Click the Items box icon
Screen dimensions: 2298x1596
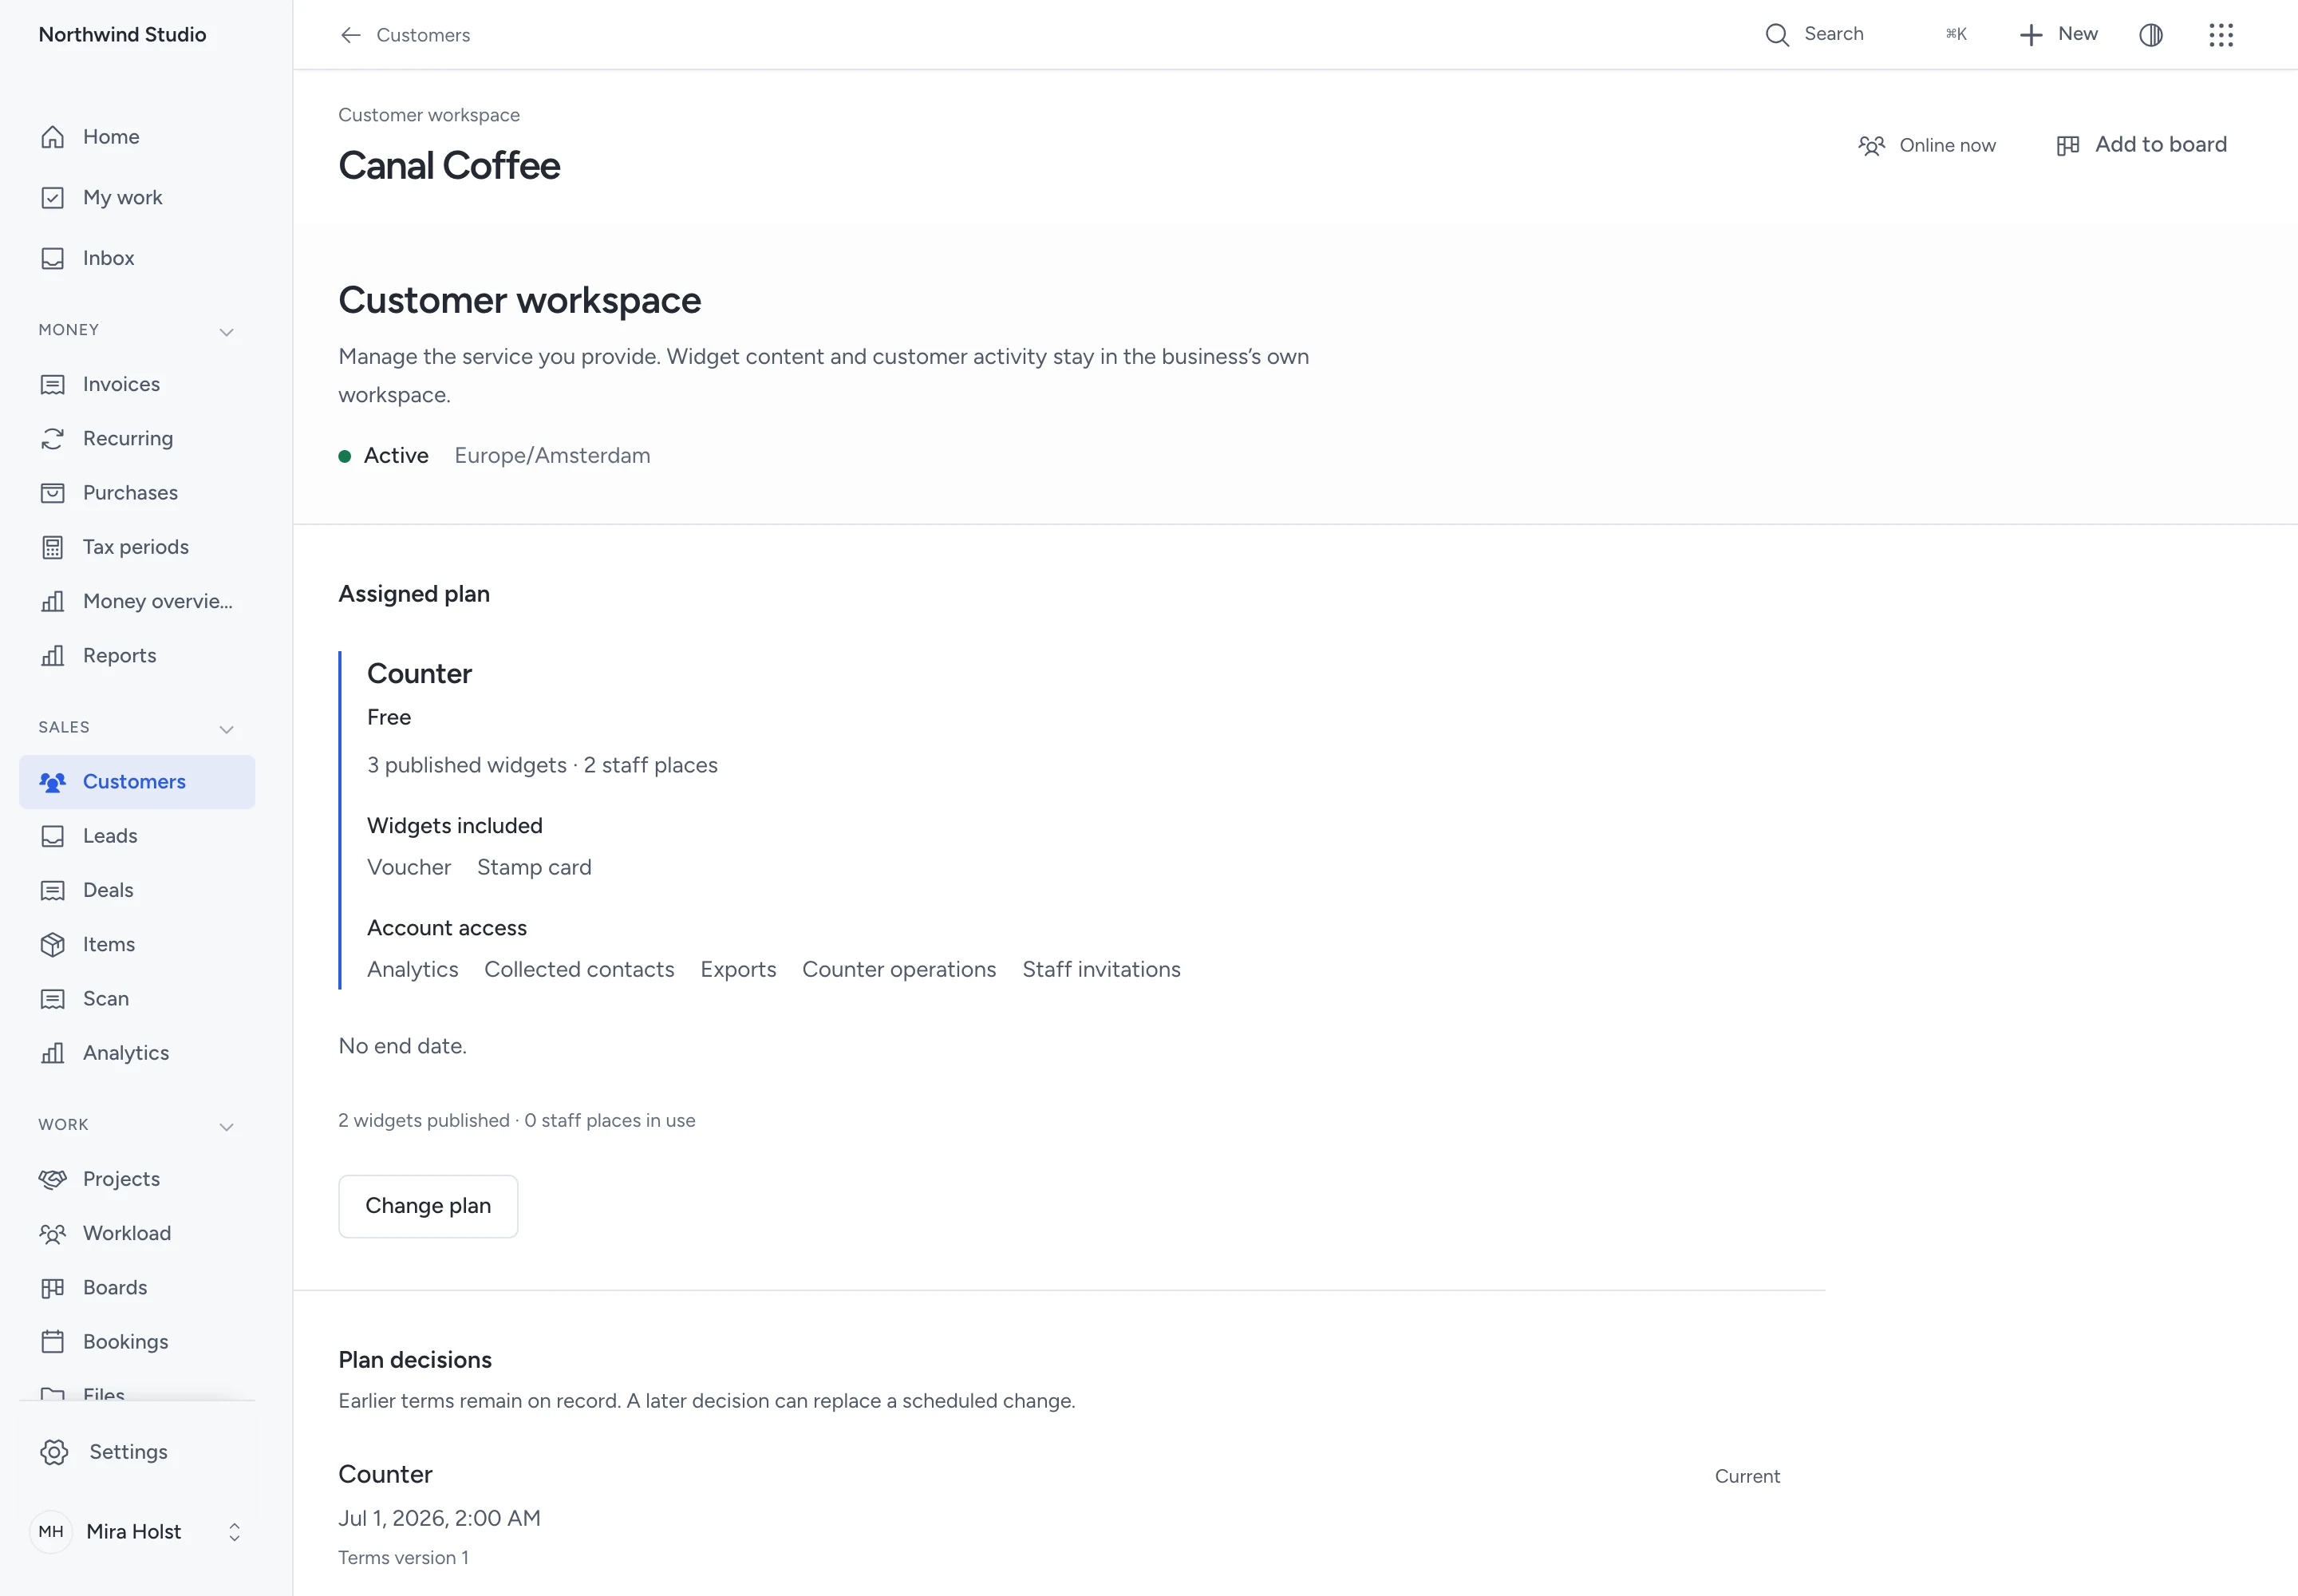pyautogui.click(x=53, y=945)
